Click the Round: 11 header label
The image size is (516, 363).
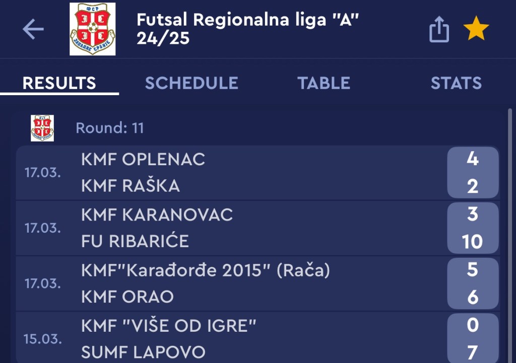click(x=110, y=128)
